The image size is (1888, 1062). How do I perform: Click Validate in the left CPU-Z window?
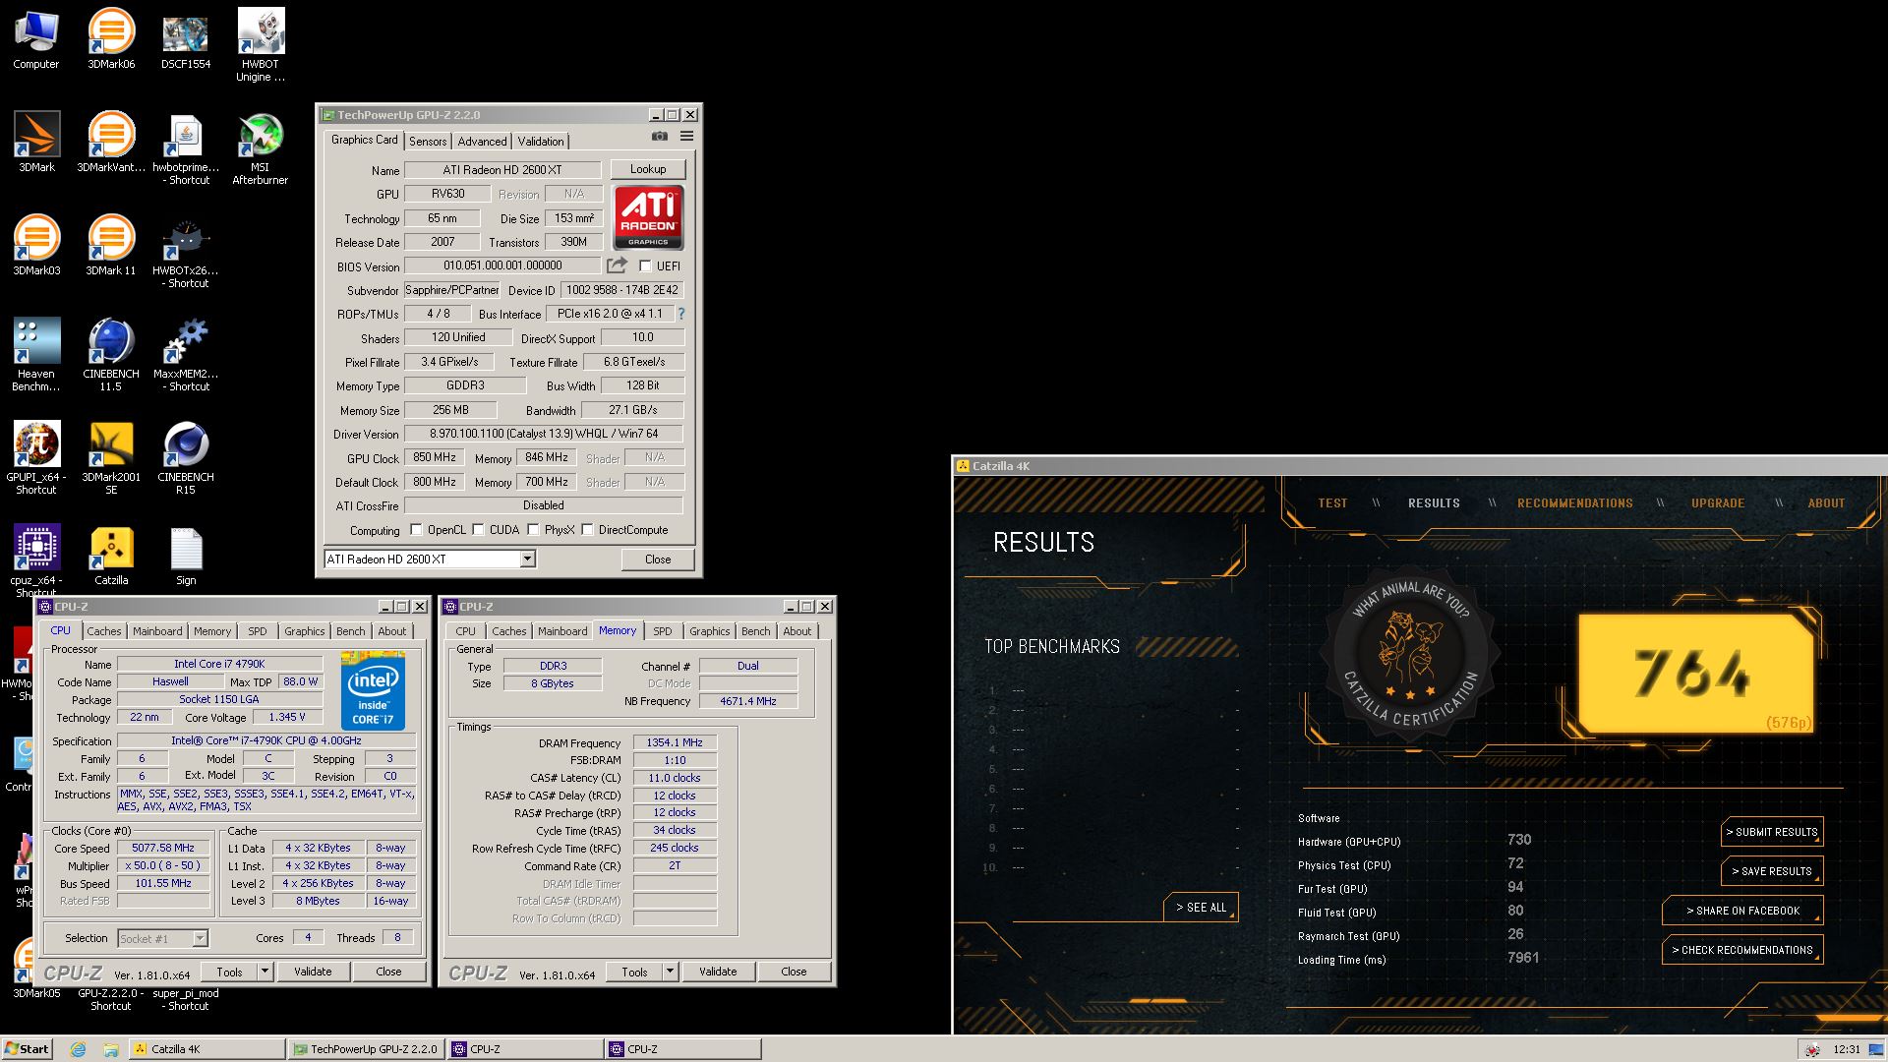tap(313, 972)
